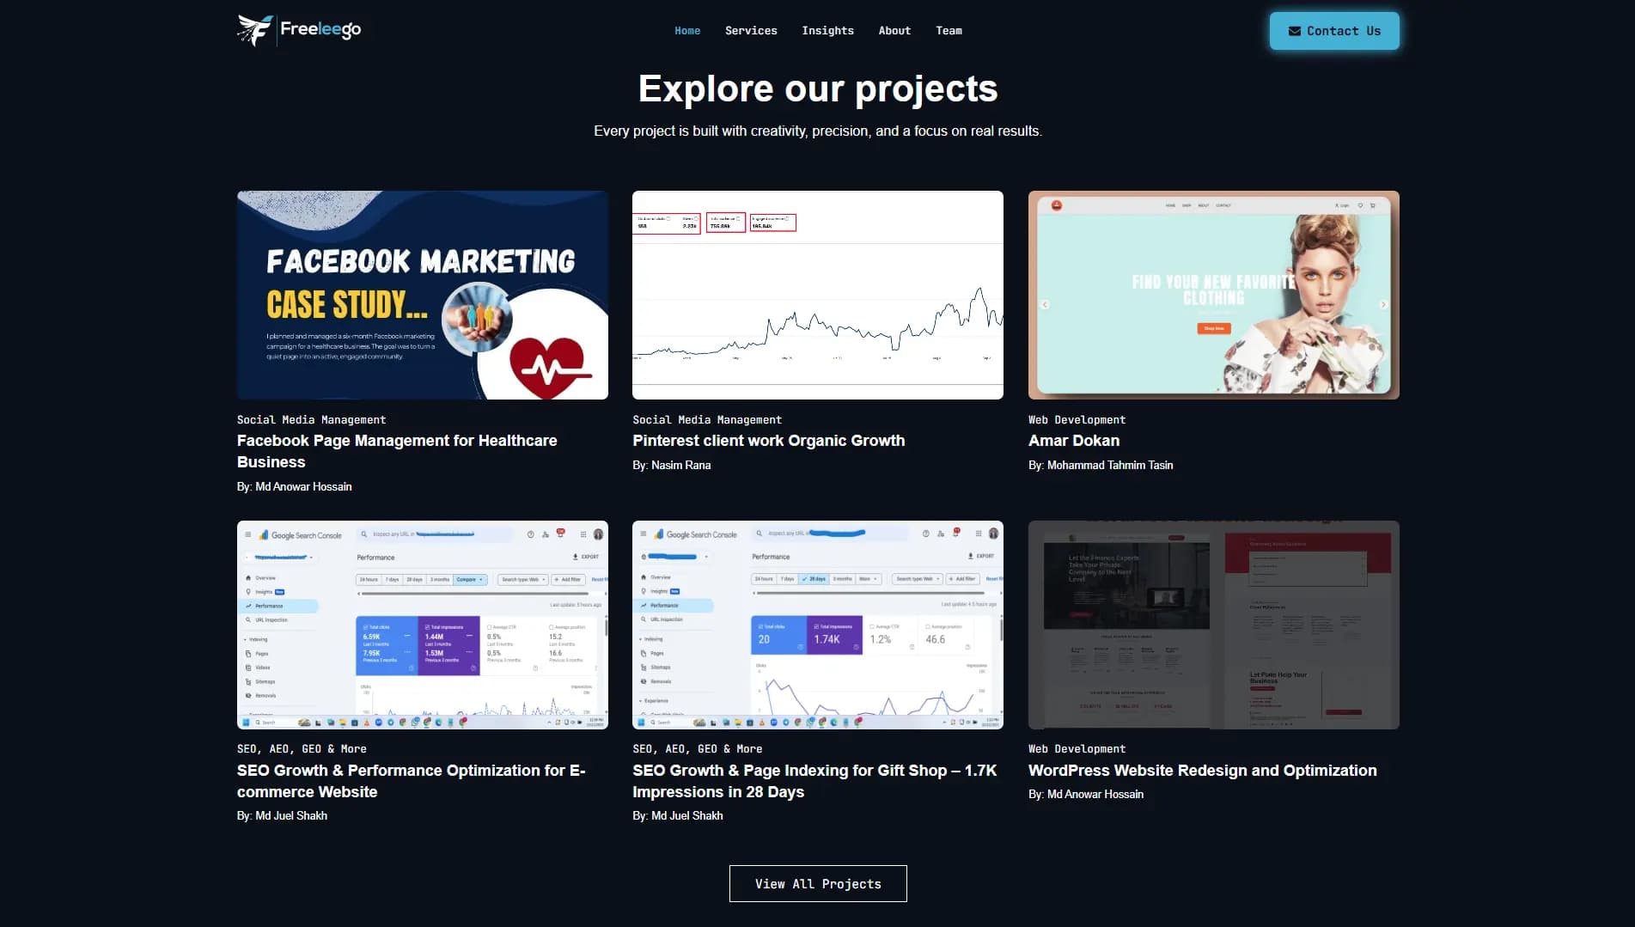Open the Pinterest growth chart thumbnail
Viewport: 1635px width, 927px height.
818,295
